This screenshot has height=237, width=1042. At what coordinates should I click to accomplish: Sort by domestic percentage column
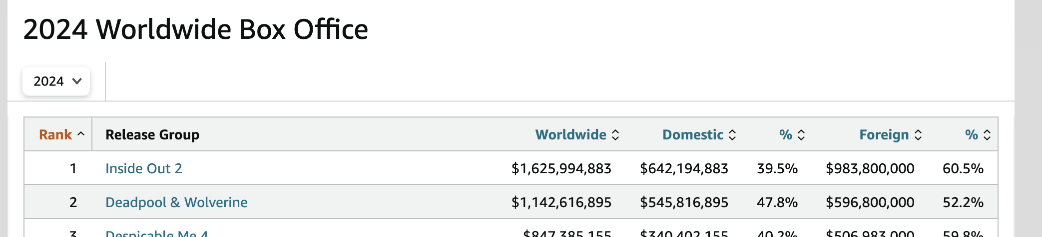coord(785,134)
